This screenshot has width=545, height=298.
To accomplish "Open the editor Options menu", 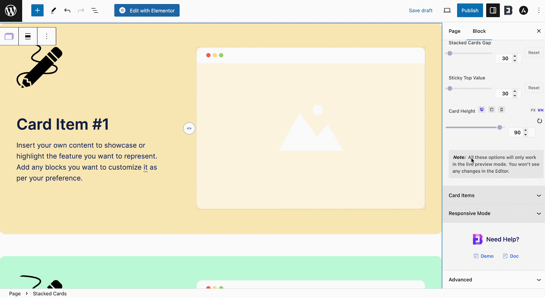I will pyautogui.click(x=539, y=11).
